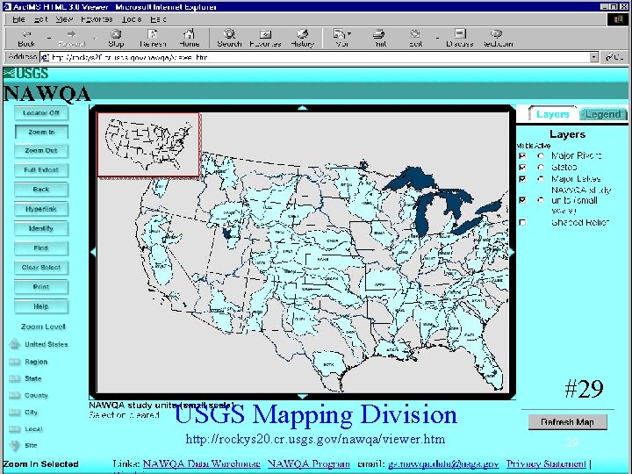The image size is (632, 474).
Task: Click the Full Extent button
Action: point(41,170)
